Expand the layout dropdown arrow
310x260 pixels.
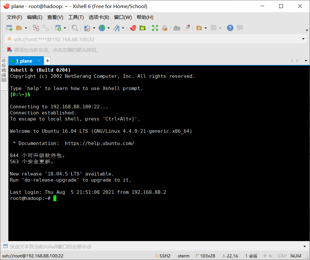click(x=220, y=28)
